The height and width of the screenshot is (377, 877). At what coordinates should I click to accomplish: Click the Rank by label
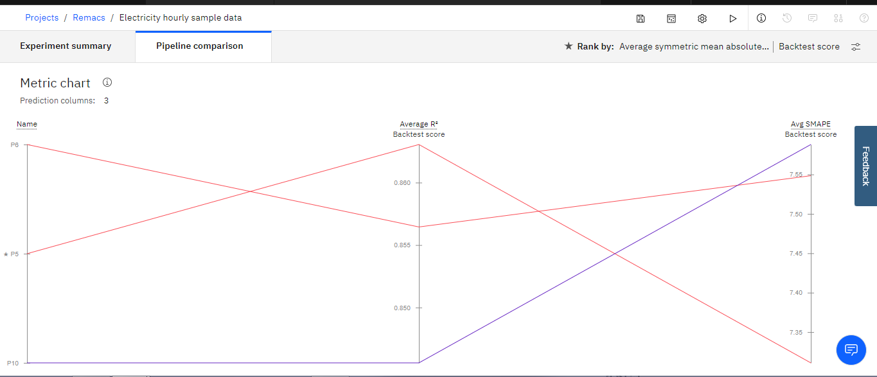coord(596,46)
